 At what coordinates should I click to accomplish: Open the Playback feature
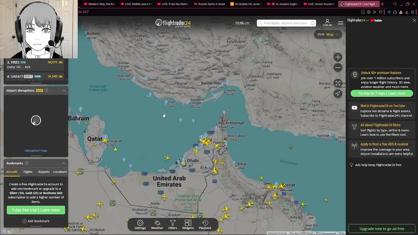click(x=205, y=225)
